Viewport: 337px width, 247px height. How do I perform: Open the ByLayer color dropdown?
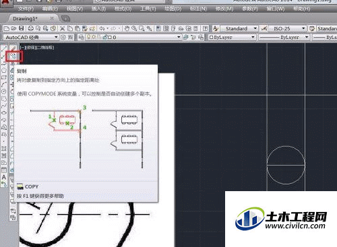click(232, 37)
